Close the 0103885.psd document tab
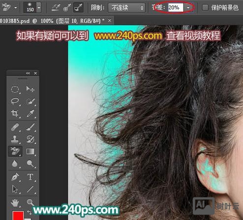243x220 pixels. click(x=110, y=21)
